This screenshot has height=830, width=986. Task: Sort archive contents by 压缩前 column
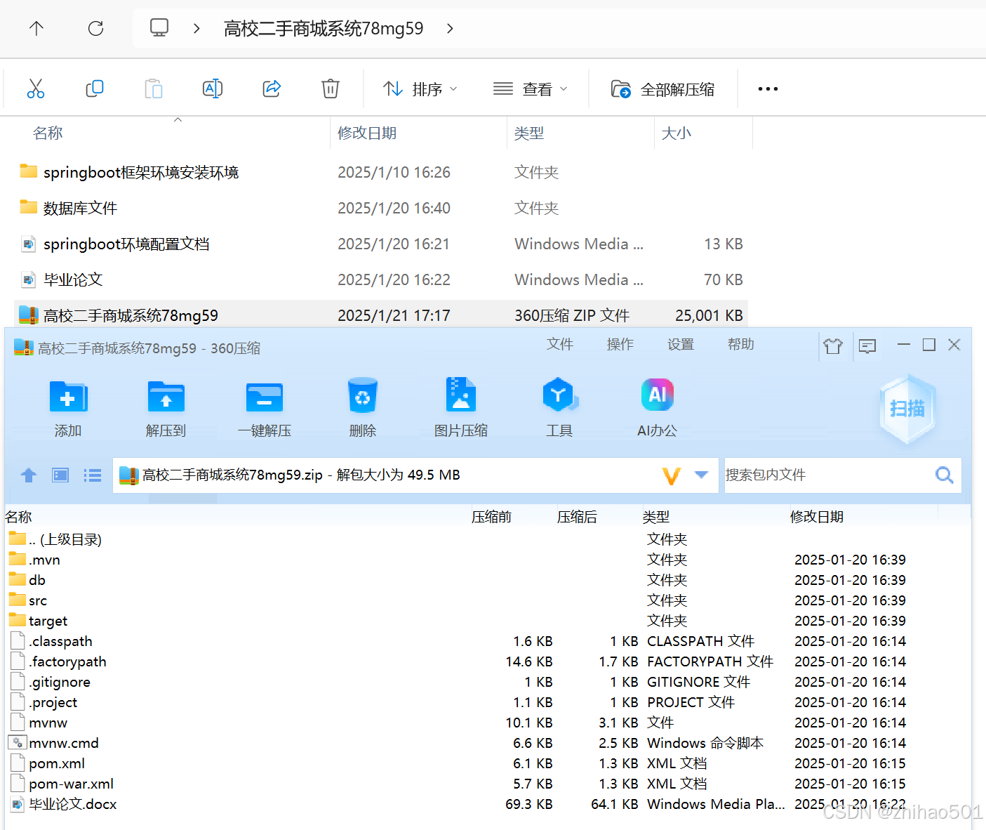click(491, 517)
